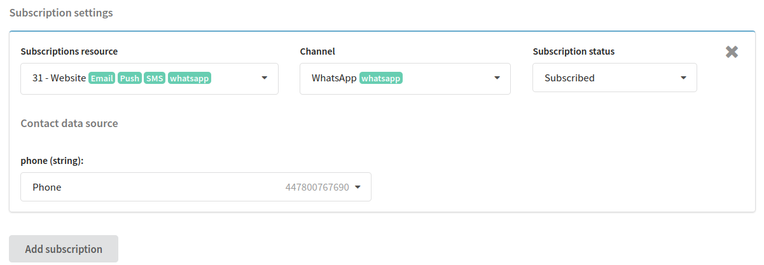Screen dimensions: 764x265
Task: Click the SMS tag badge
Action: (x=155, y=78)
